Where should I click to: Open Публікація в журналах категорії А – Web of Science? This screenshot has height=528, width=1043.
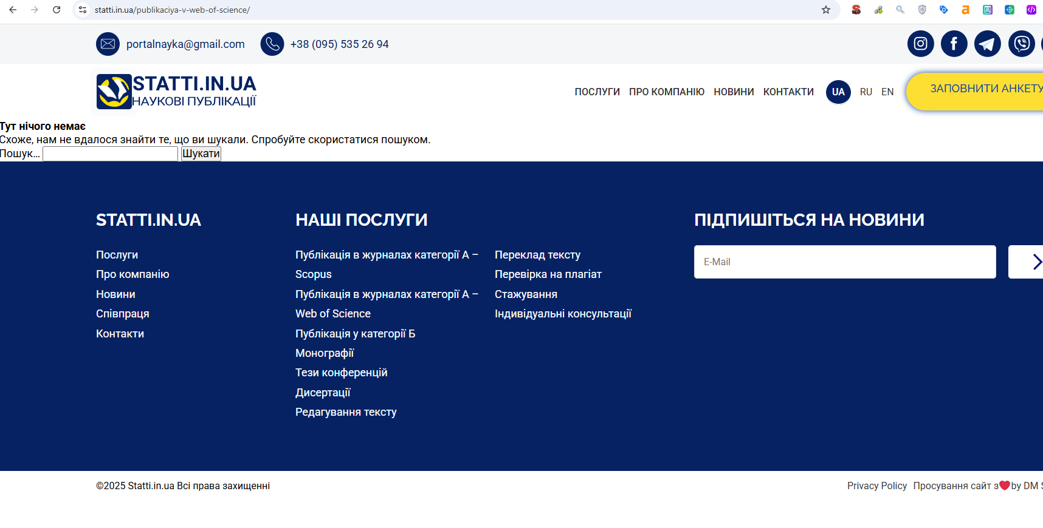coord(387,304)
